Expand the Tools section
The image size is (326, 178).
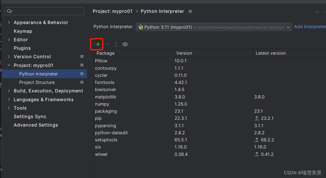[9, 108]
